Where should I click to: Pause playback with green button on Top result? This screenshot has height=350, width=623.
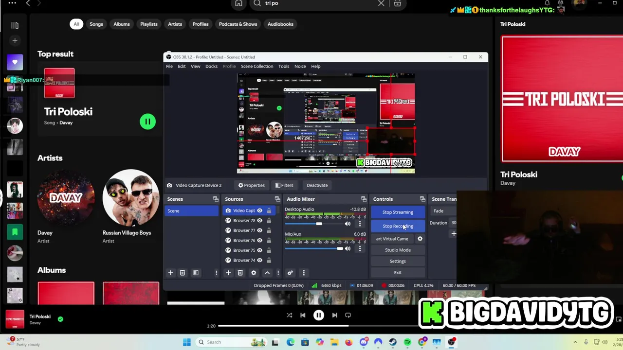point(147,122)
